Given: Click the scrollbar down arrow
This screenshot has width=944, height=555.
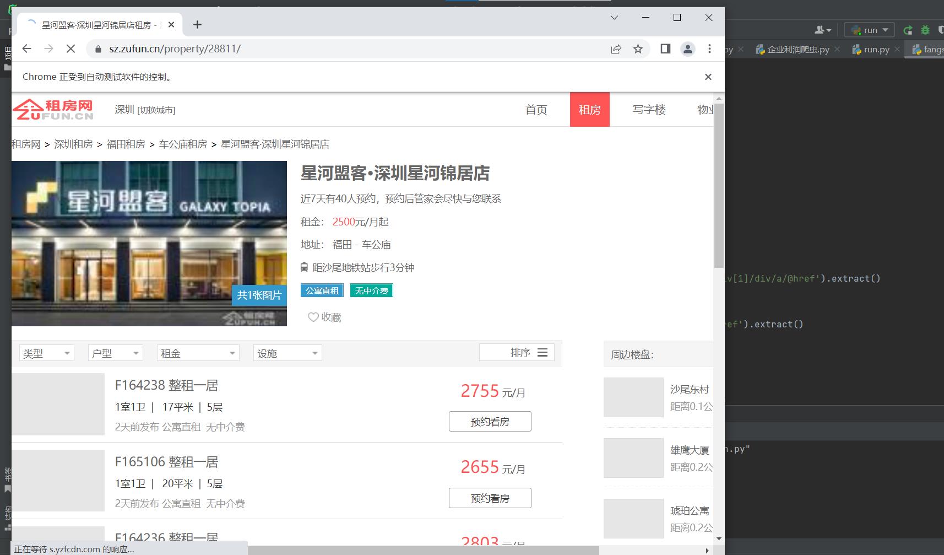Looking at the screenshot, I should (x=719, y=538).
